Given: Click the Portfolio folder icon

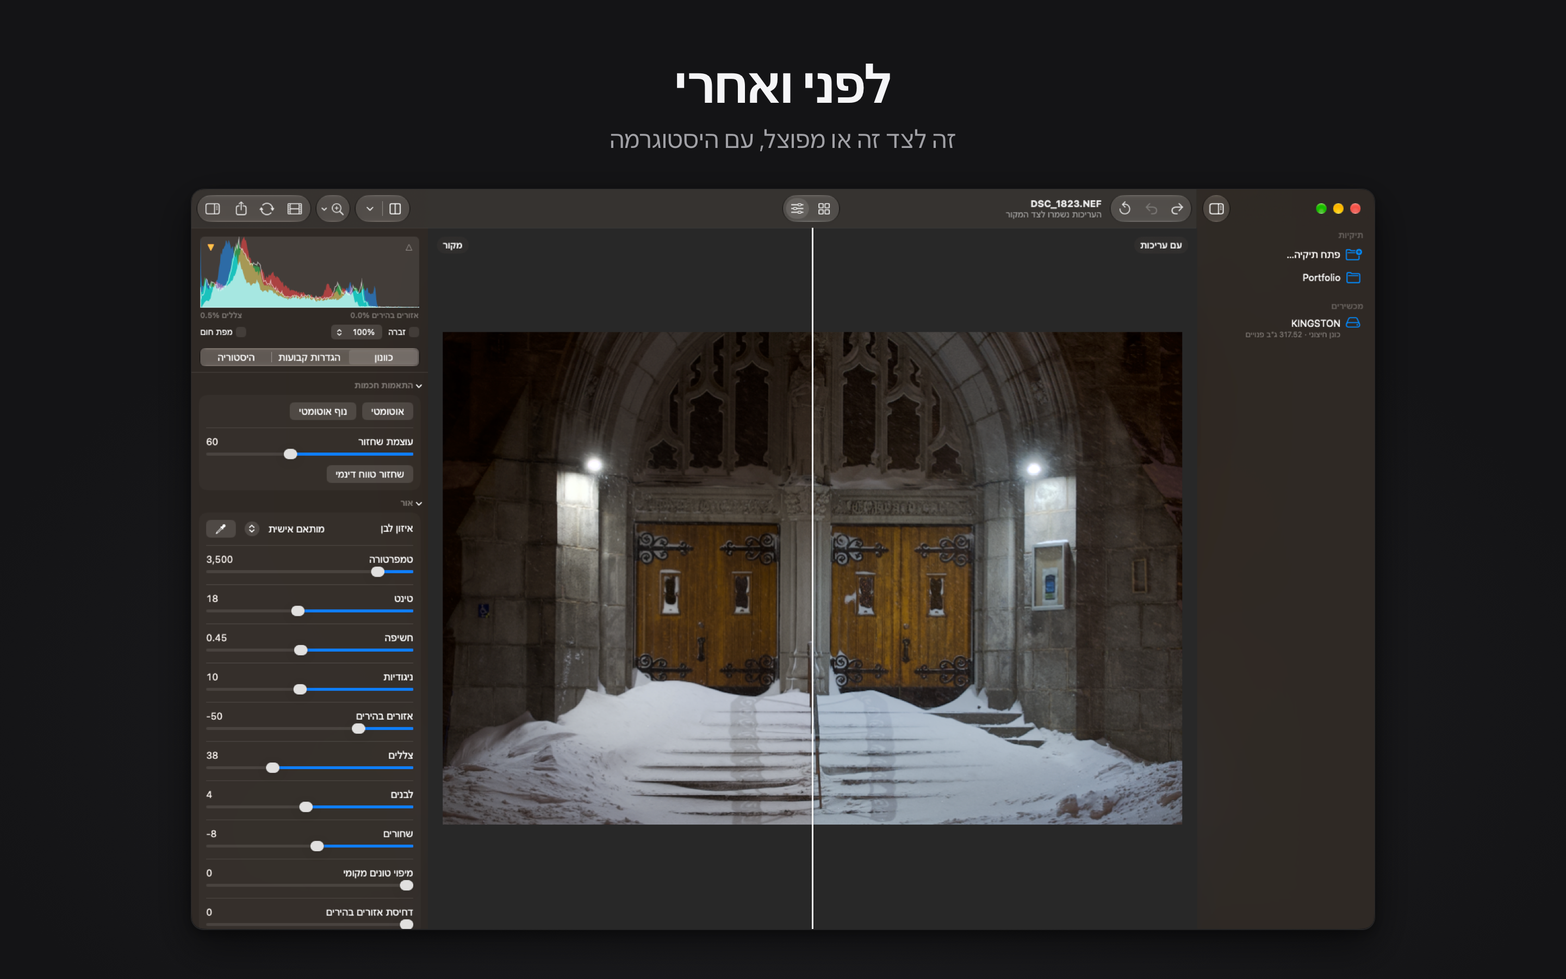Looking at the screenshot, I should [1353, 278].
